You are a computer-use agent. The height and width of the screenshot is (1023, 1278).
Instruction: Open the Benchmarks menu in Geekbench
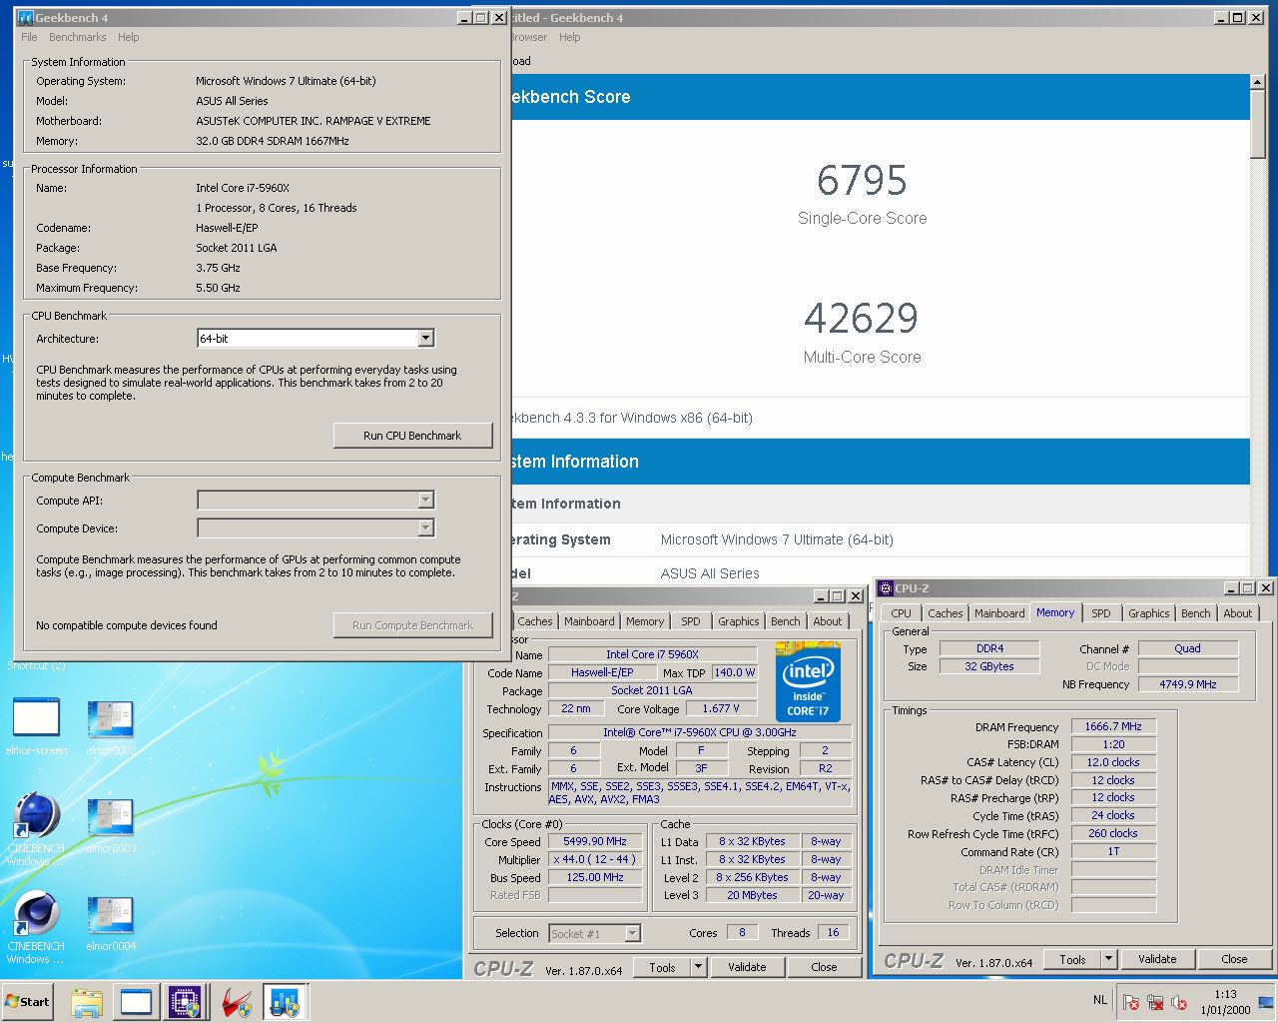pyautogui.click(x=77, y=37)
